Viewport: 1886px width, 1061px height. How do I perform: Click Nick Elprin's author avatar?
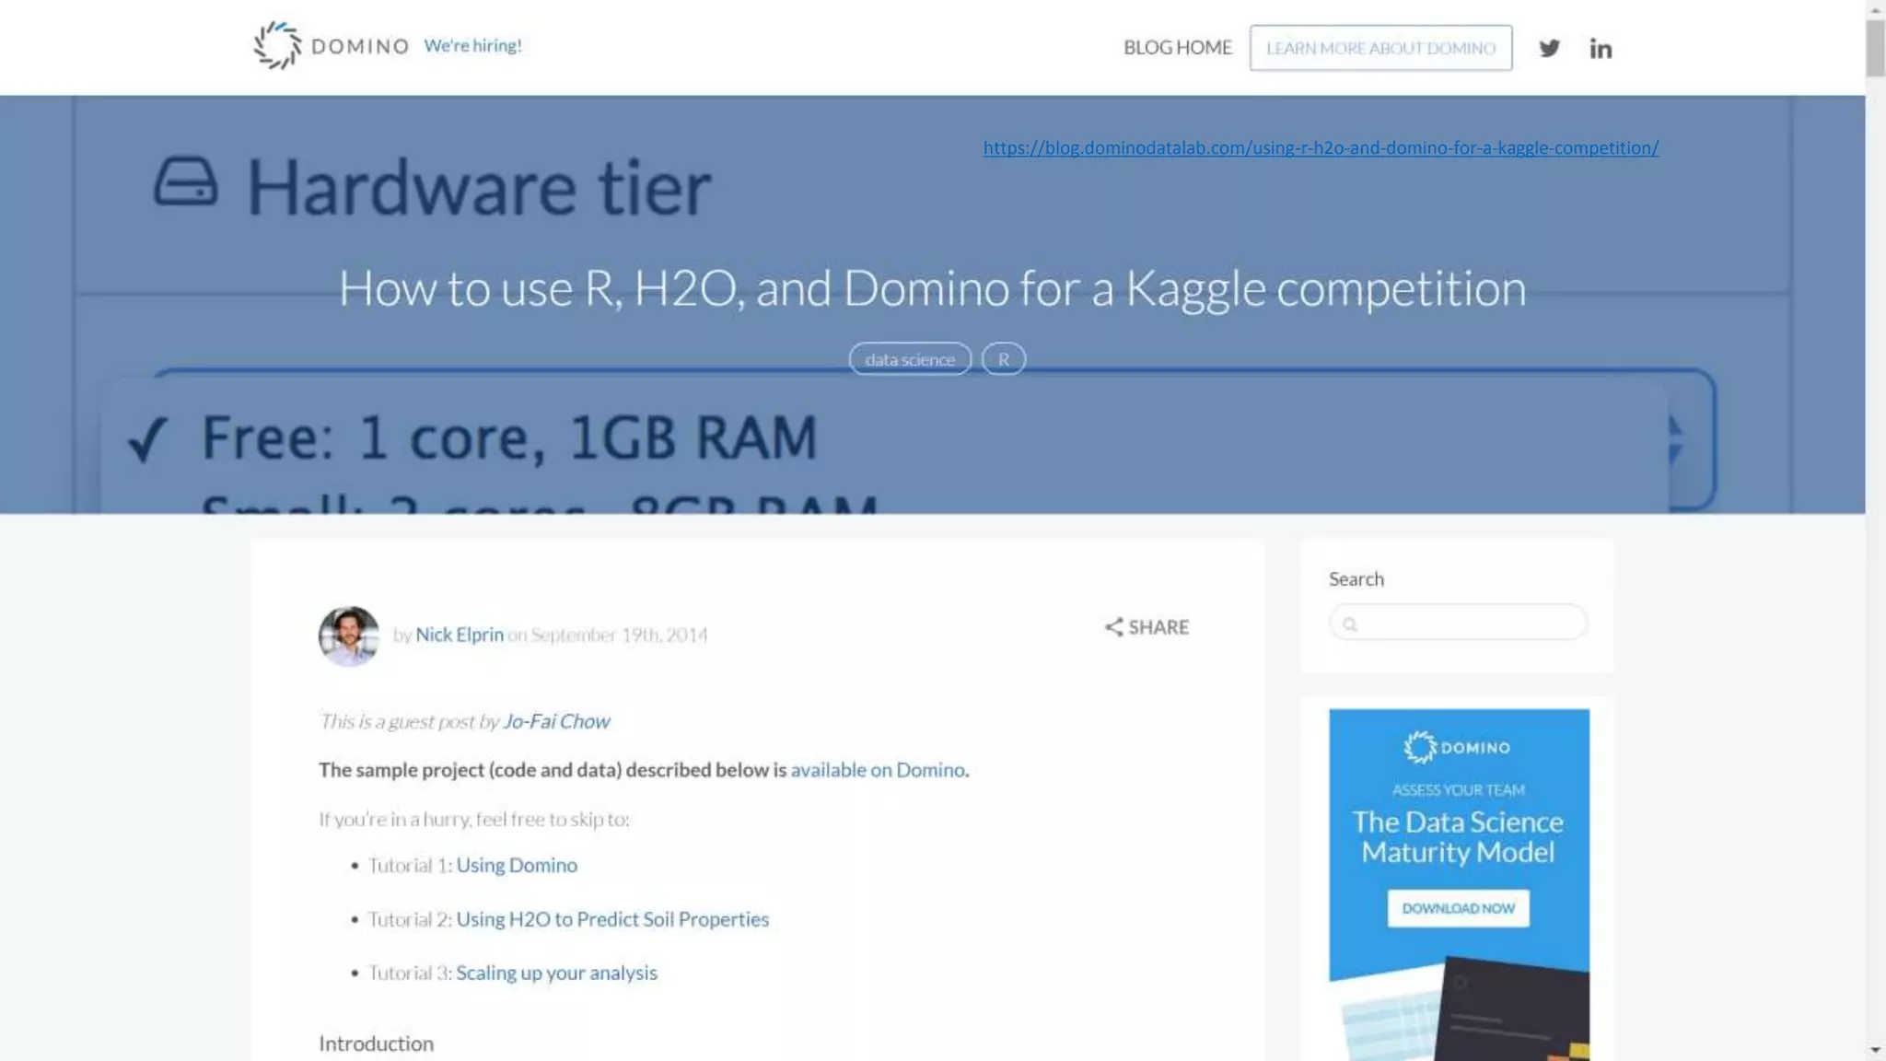coord(349,635)
